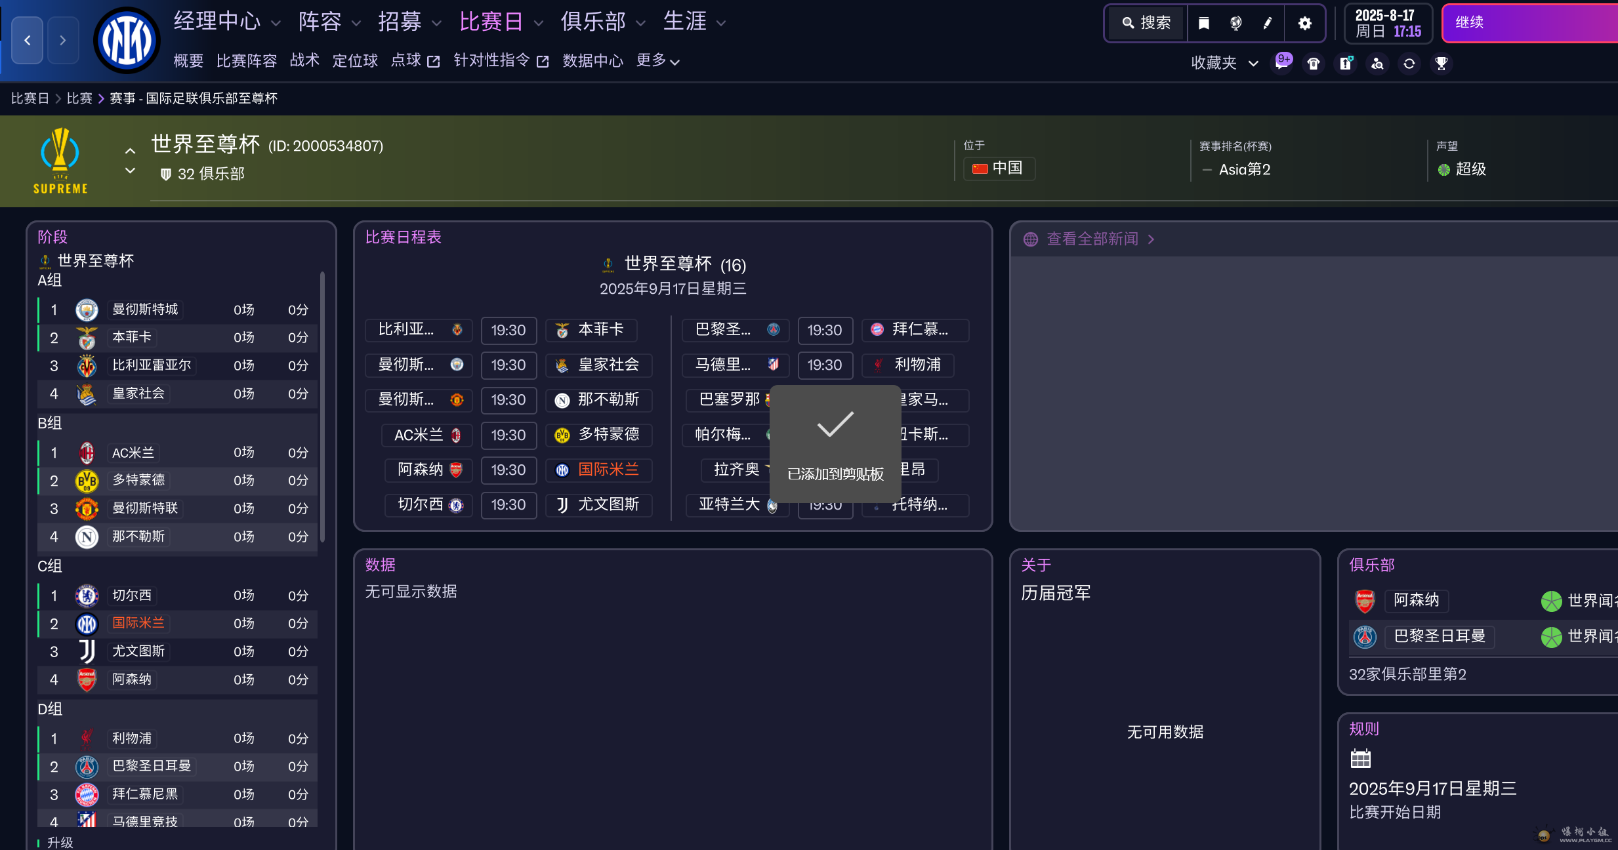
Task: Click the Supreme cup competition logo
Action: click(60, 161)
